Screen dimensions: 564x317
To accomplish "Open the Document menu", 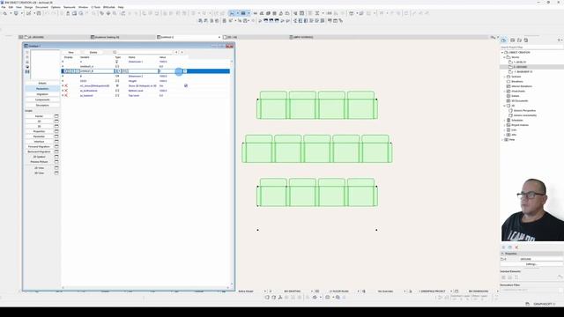I will click(41, 7).
